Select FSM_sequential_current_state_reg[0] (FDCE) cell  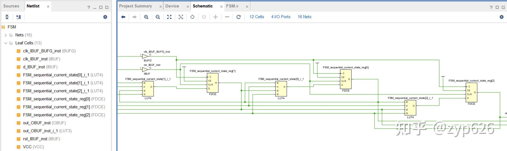click(x=64, y=99)
